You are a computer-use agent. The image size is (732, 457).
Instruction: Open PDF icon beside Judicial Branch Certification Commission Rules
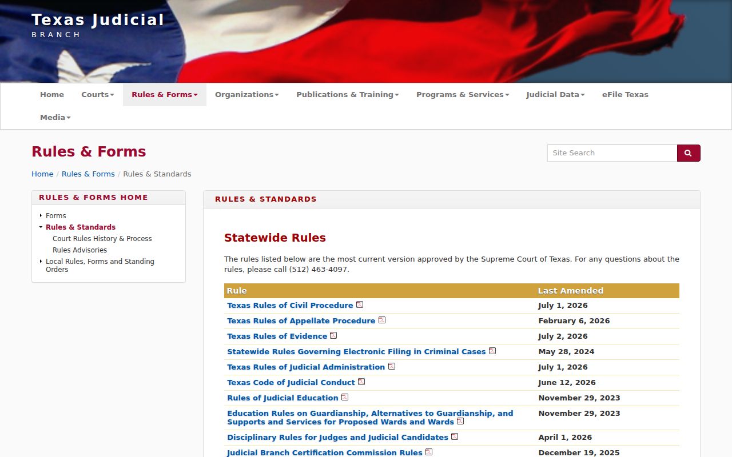(429, 452)
